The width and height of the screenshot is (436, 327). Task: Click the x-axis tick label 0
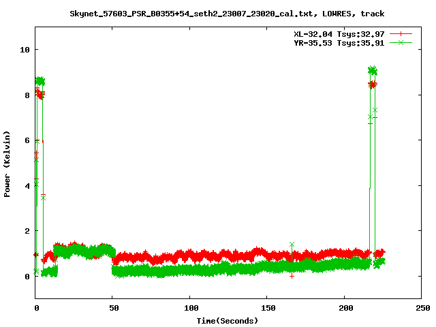[x=36, y=308]
